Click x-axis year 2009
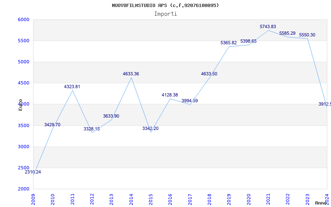 click(33, 200)
